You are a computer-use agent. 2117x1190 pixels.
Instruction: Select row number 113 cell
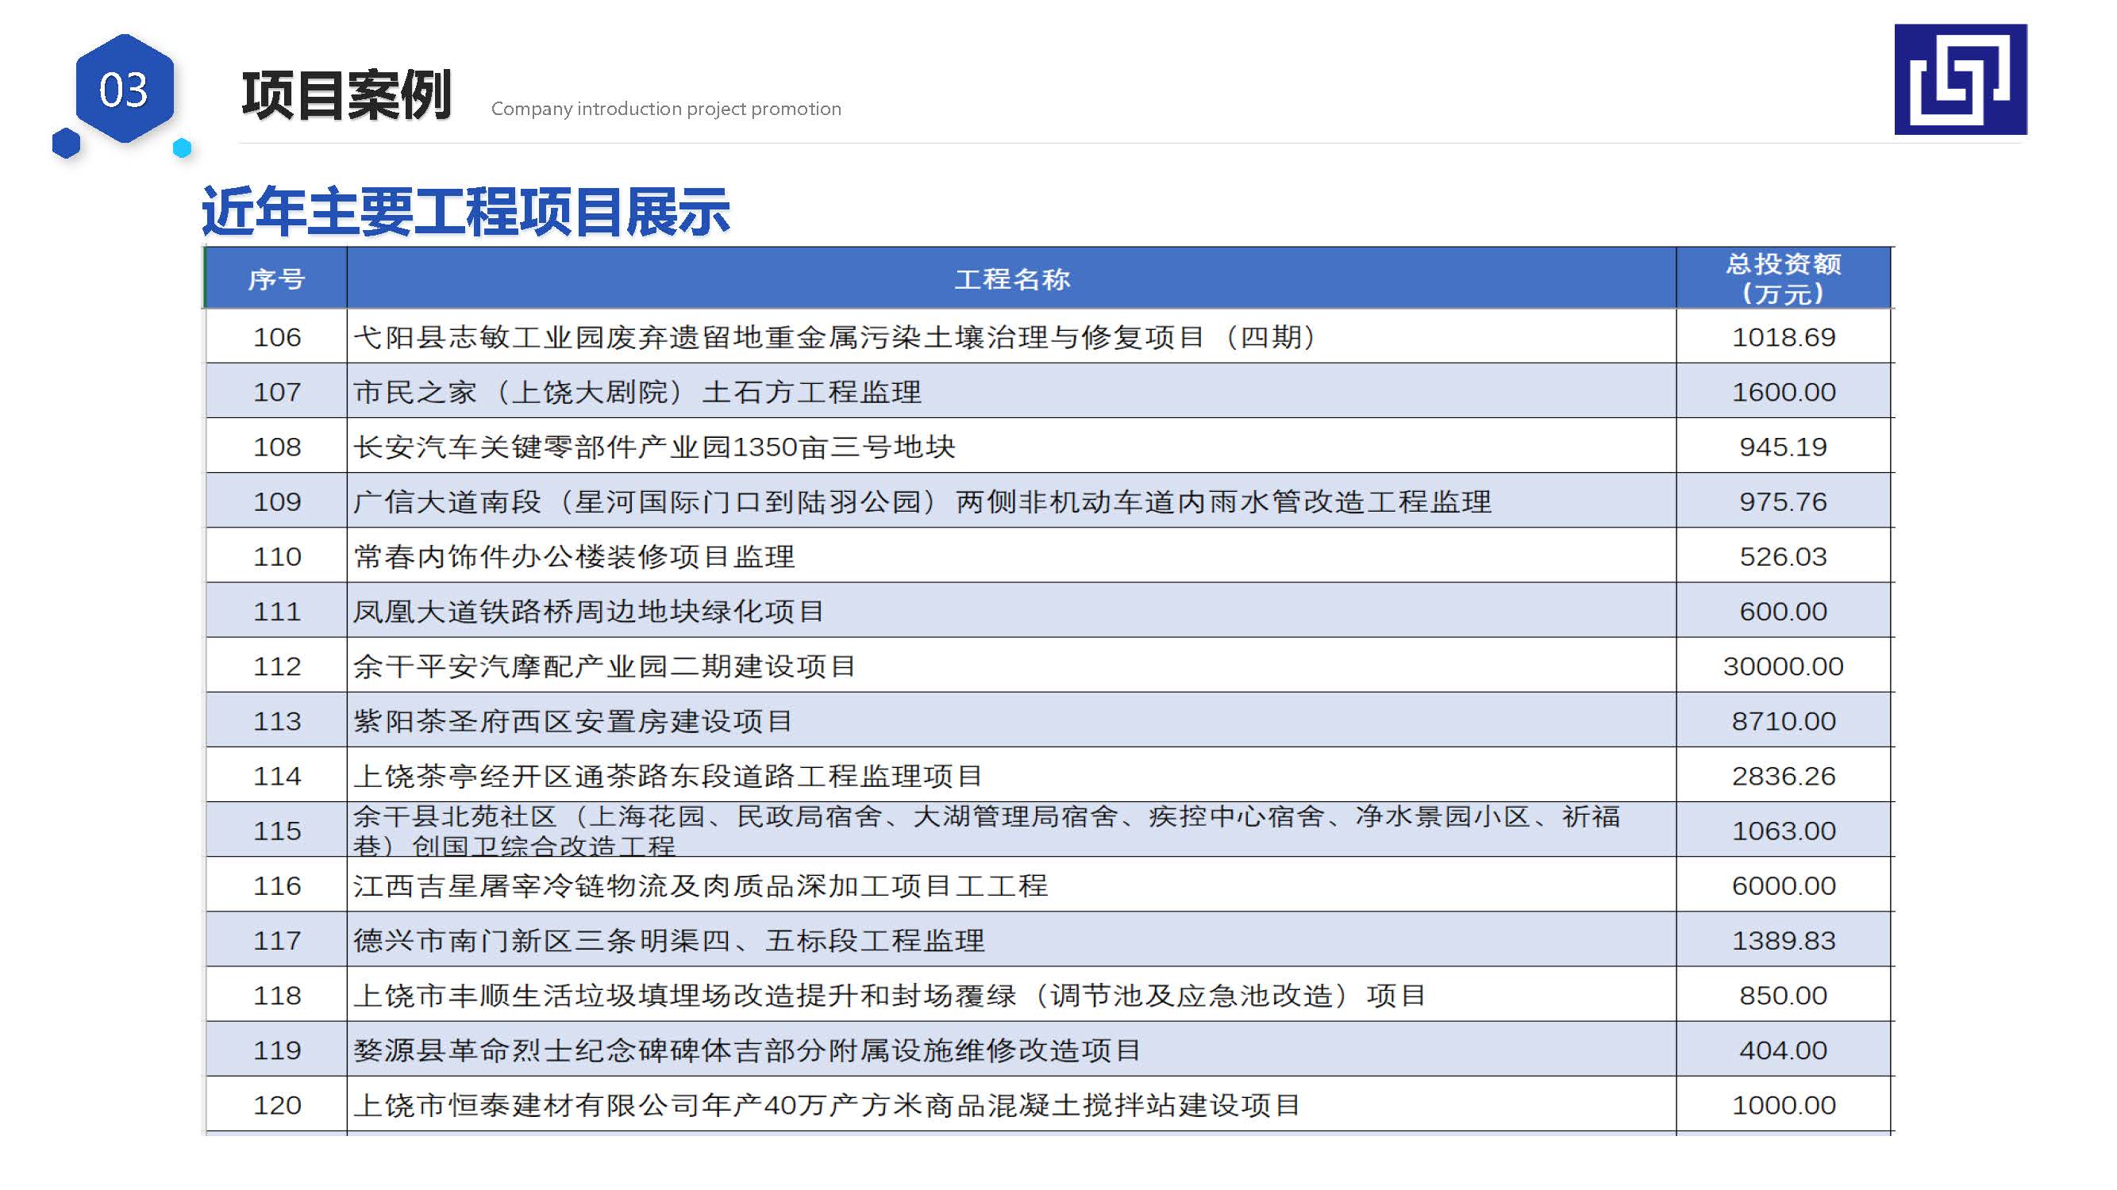click(x=276, y=721)
